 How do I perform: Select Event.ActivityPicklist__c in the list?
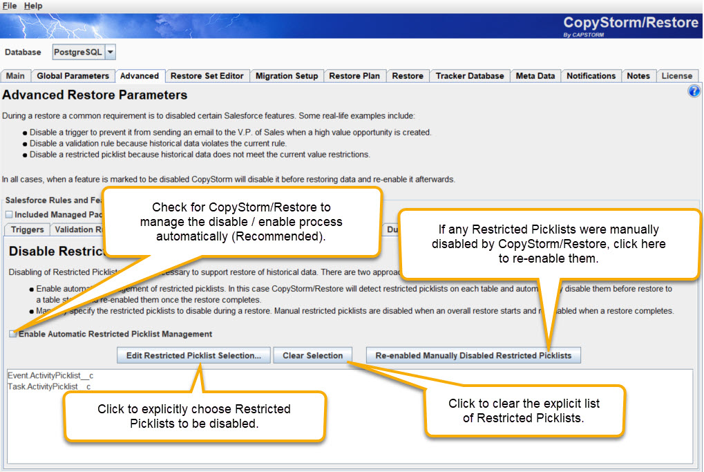tap(50, 375)
